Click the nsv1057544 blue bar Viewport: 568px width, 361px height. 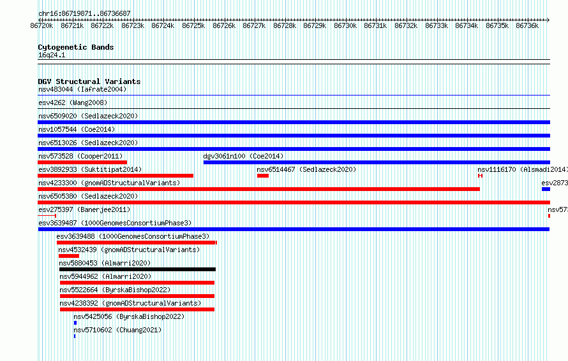pos(294,136)
